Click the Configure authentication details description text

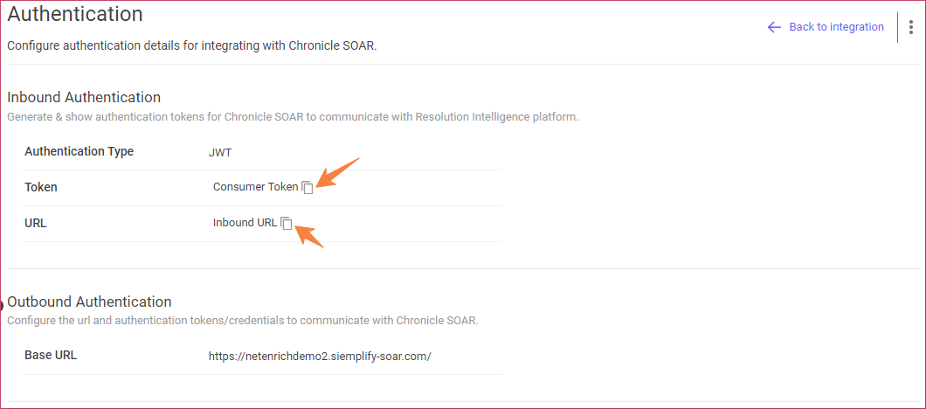pyautogui.click(x=192, y=45)
